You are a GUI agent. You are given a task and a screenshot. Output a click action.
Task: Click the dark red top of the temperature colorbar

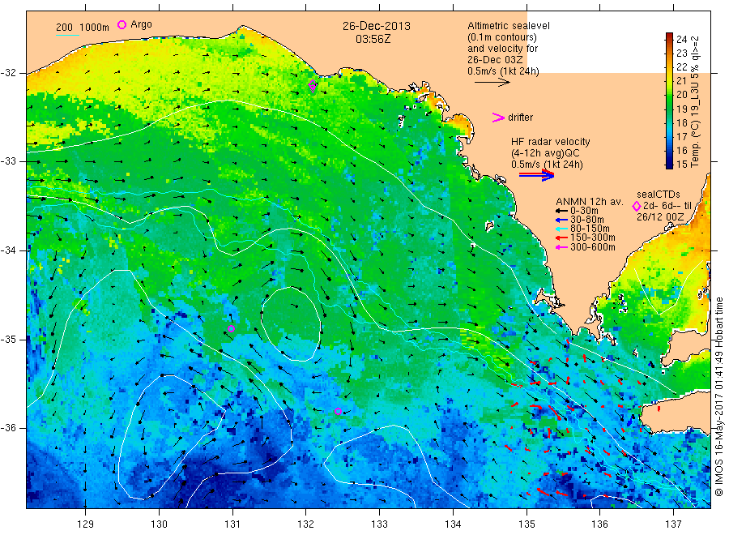(669, 36)
